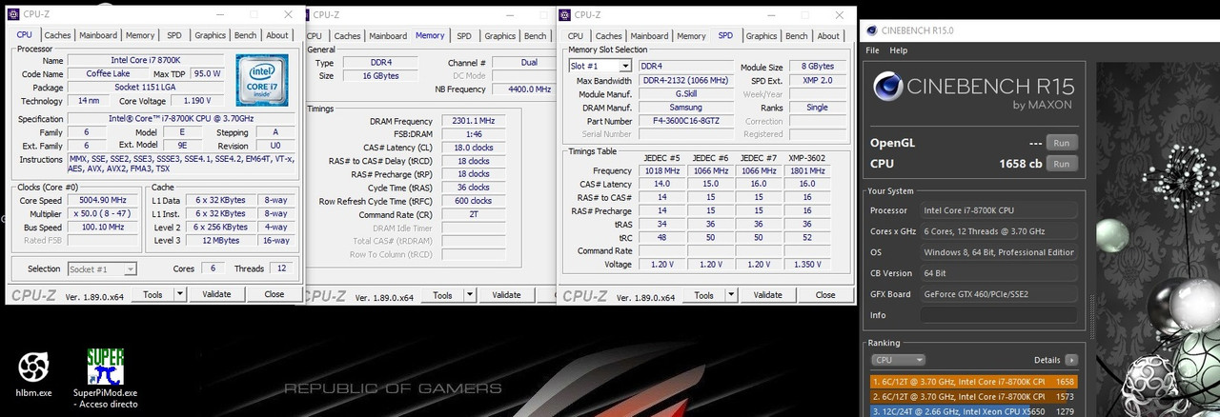This screenshot has height=417, width=1220.
Task: Click the Part Number F4-3600C16-8GTZ
Action: [x=685, y=122]
